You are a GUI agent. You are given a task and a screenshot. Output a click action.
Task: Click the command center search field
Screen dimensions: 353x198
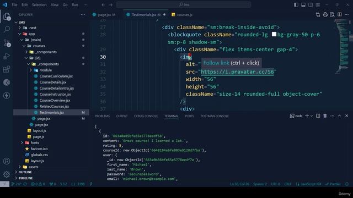(x=184, y=5)
